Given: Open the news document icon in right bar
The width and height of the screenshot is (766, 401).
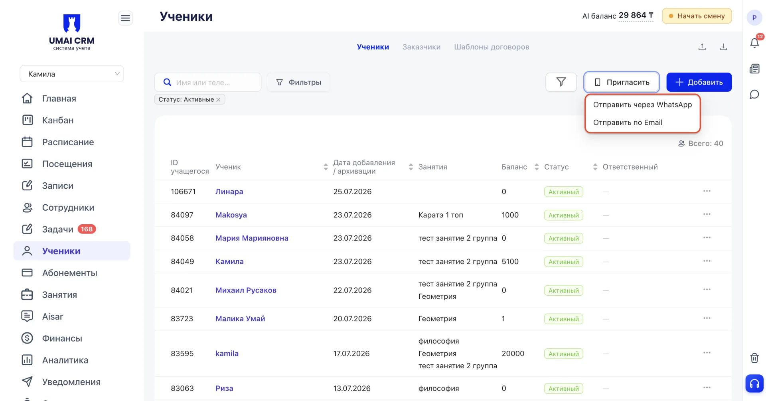Looking at the screenshot, I should click(x=754, y=69).
